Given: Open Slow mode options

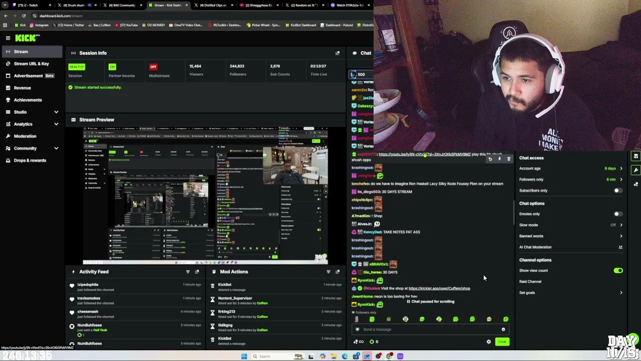Looking at the screenshot, I should pos(570,225).
